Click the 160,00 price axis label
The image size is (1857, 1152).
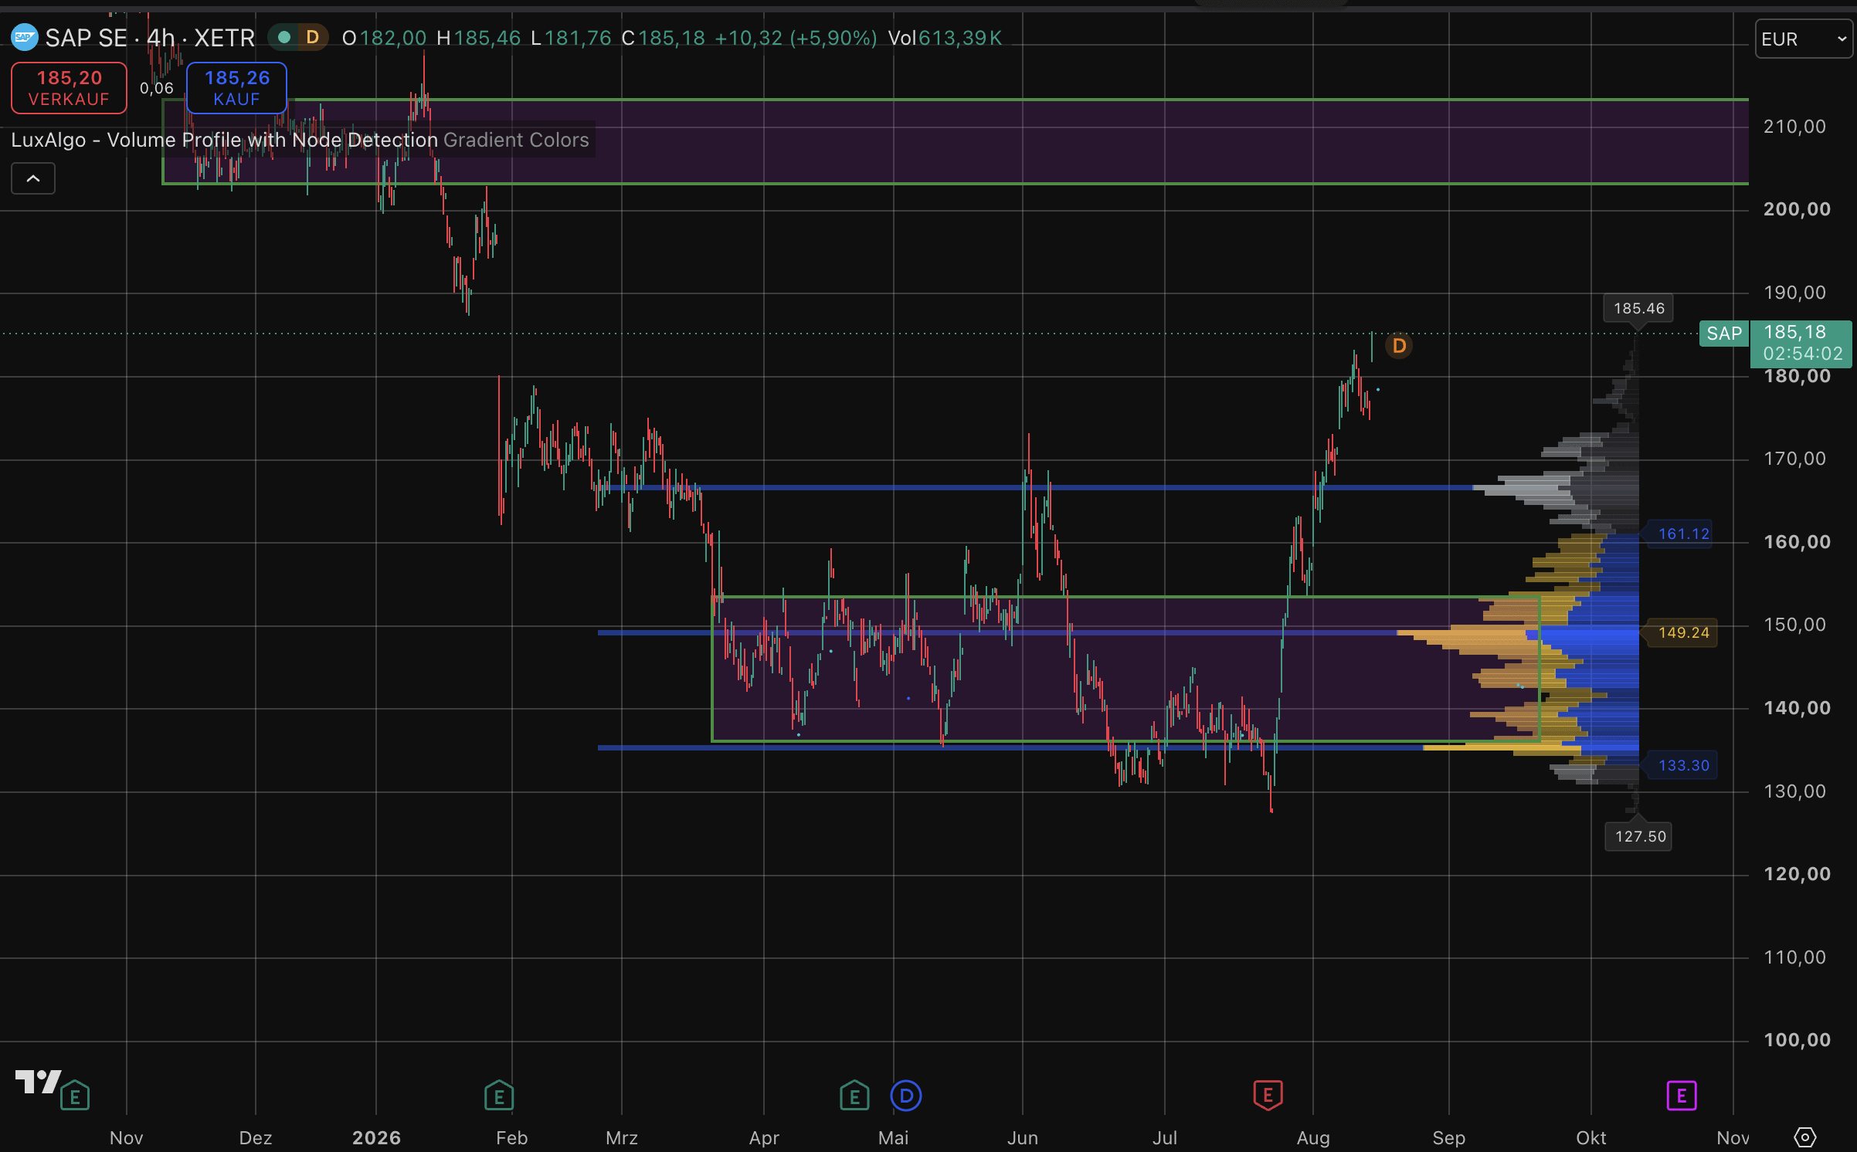tap(1797, 542)
